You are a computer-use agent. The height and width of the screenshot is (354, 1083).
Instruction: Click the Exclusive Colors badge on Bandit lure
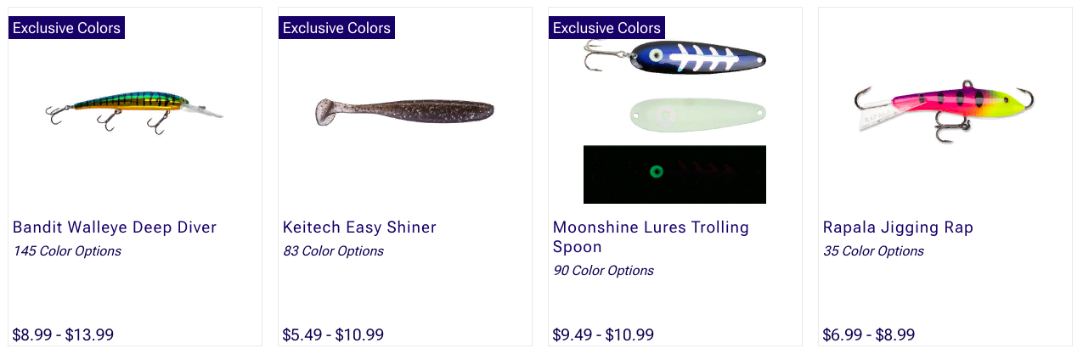point(66,28)
